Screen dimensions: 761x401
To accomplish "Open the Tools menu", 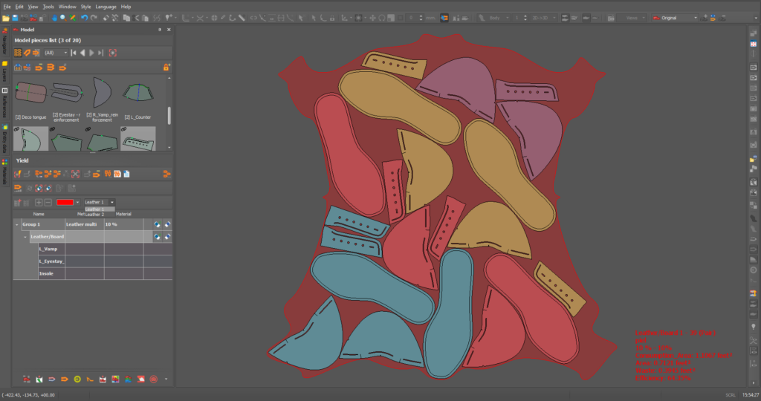I will pos(48,6).
